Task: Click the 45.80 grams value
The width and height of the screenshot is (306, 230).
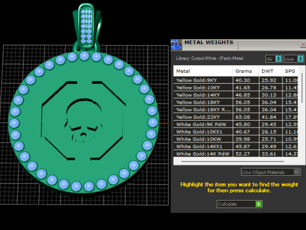Action: (x=243, y=125)
